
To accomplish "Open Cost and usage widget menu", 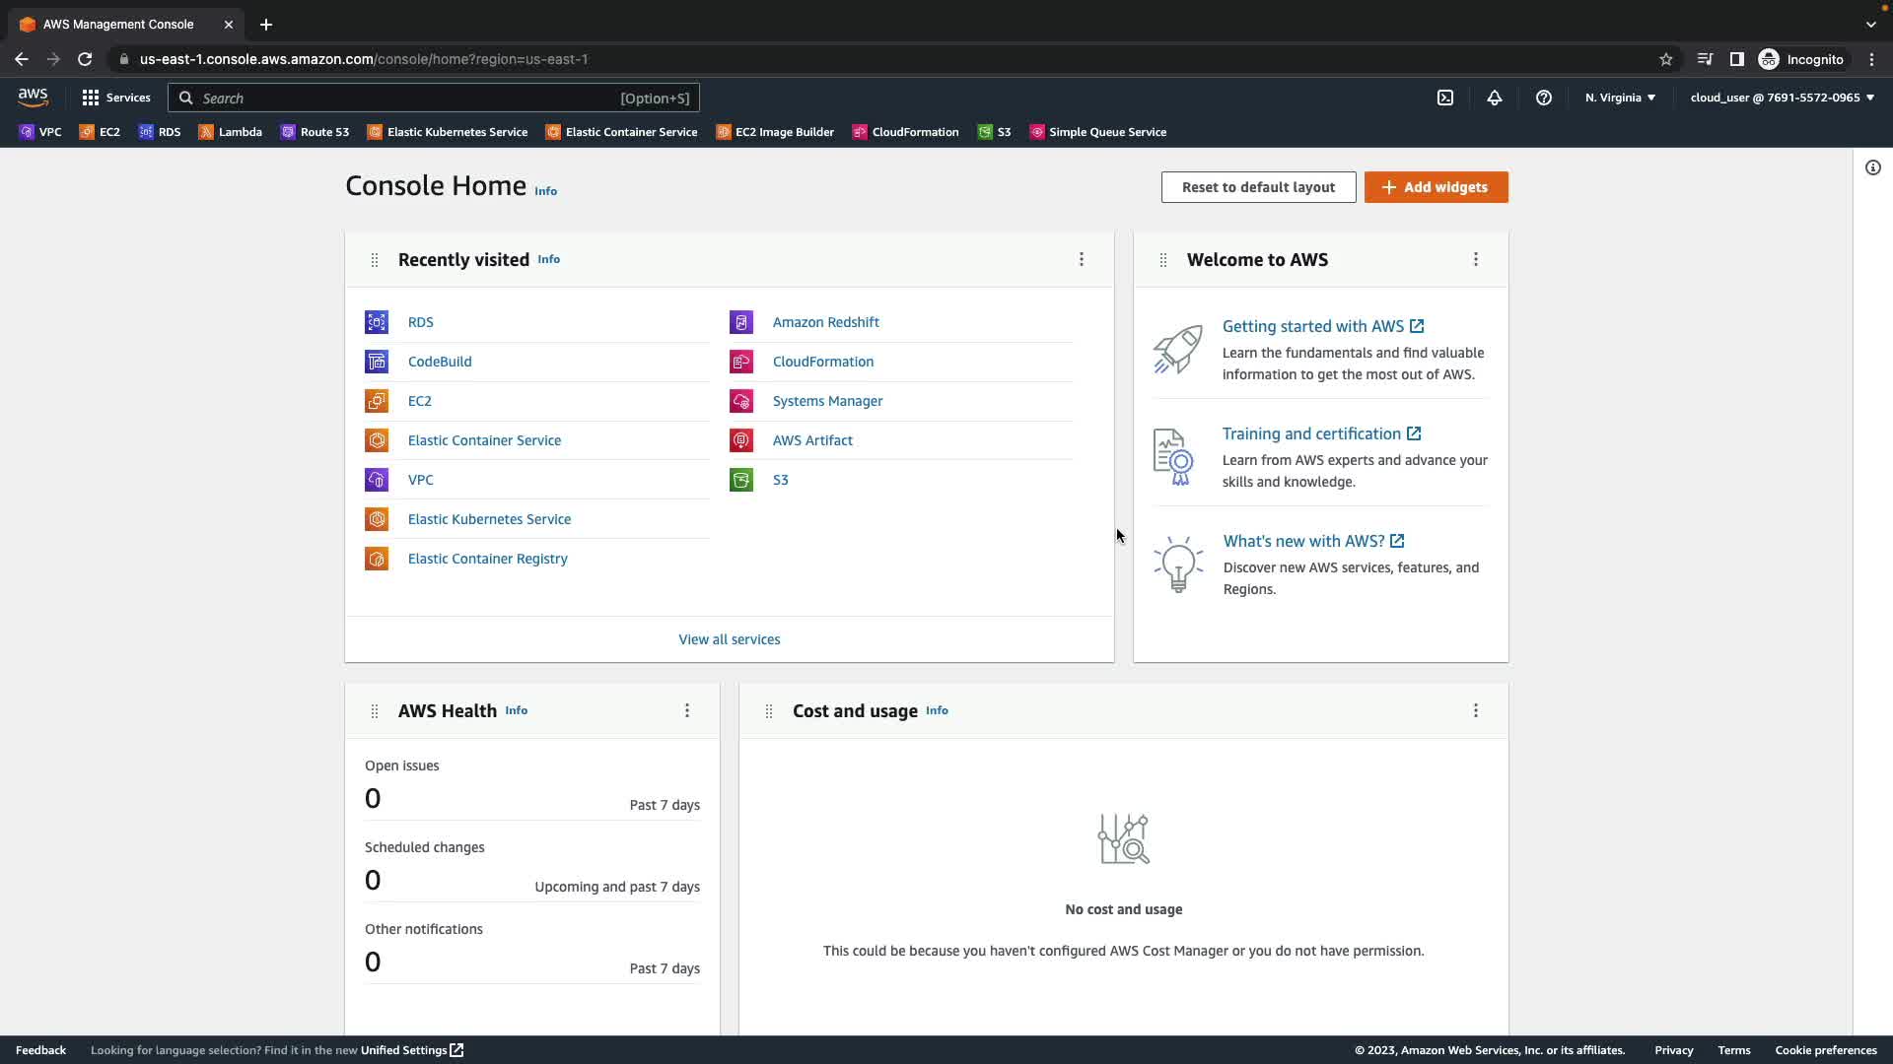I will pyautogui.click(x=1476, y=710).
